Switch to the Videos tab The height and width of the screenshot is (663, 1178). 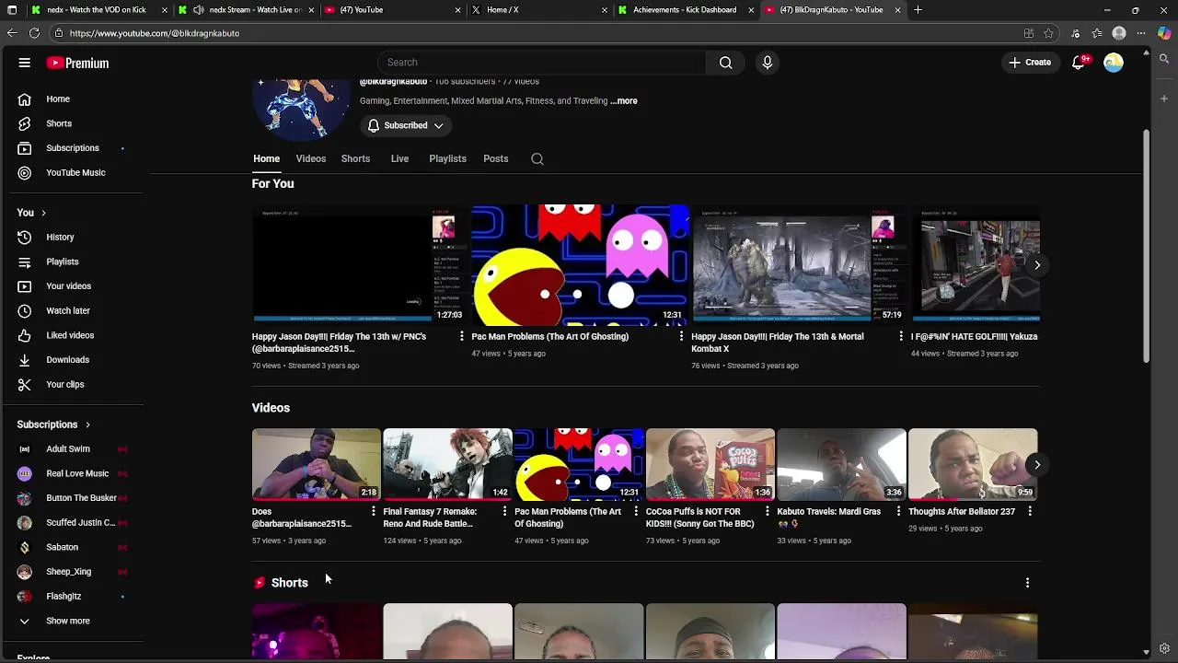point(311,158)
